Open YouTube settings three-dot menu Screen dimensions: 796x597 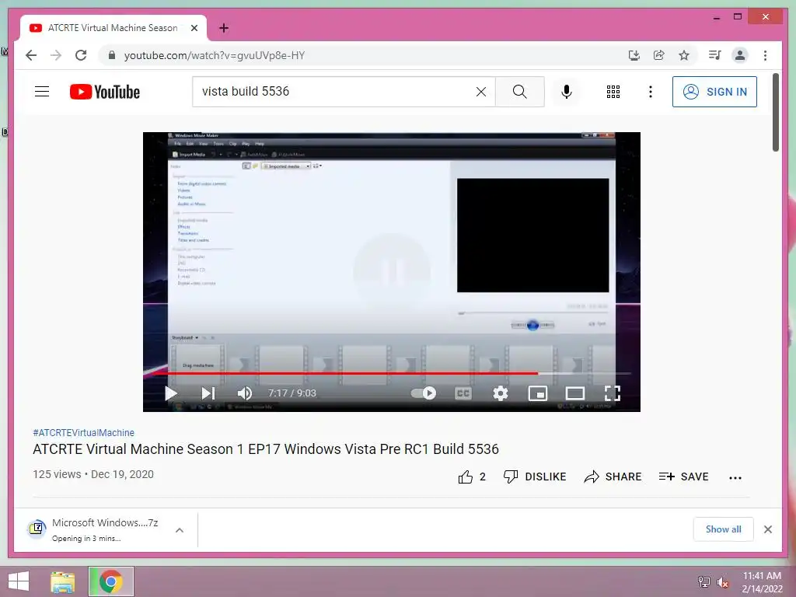[x=651, y=92]
